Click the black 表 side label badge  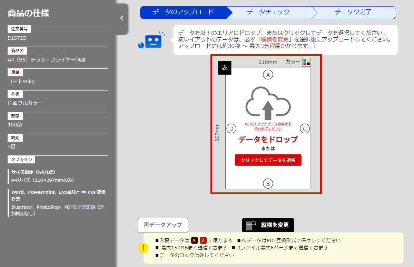pyautogui.click(x=225, y=68)
